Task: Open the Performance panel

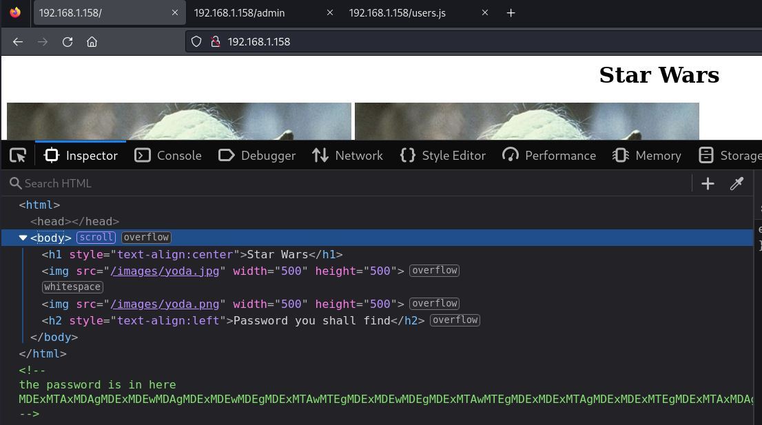Action: tap(548, 156)
